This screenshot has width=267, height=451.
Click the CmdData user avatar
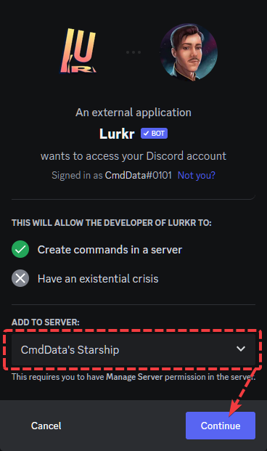pyautogui.click(x=189, y=52)
